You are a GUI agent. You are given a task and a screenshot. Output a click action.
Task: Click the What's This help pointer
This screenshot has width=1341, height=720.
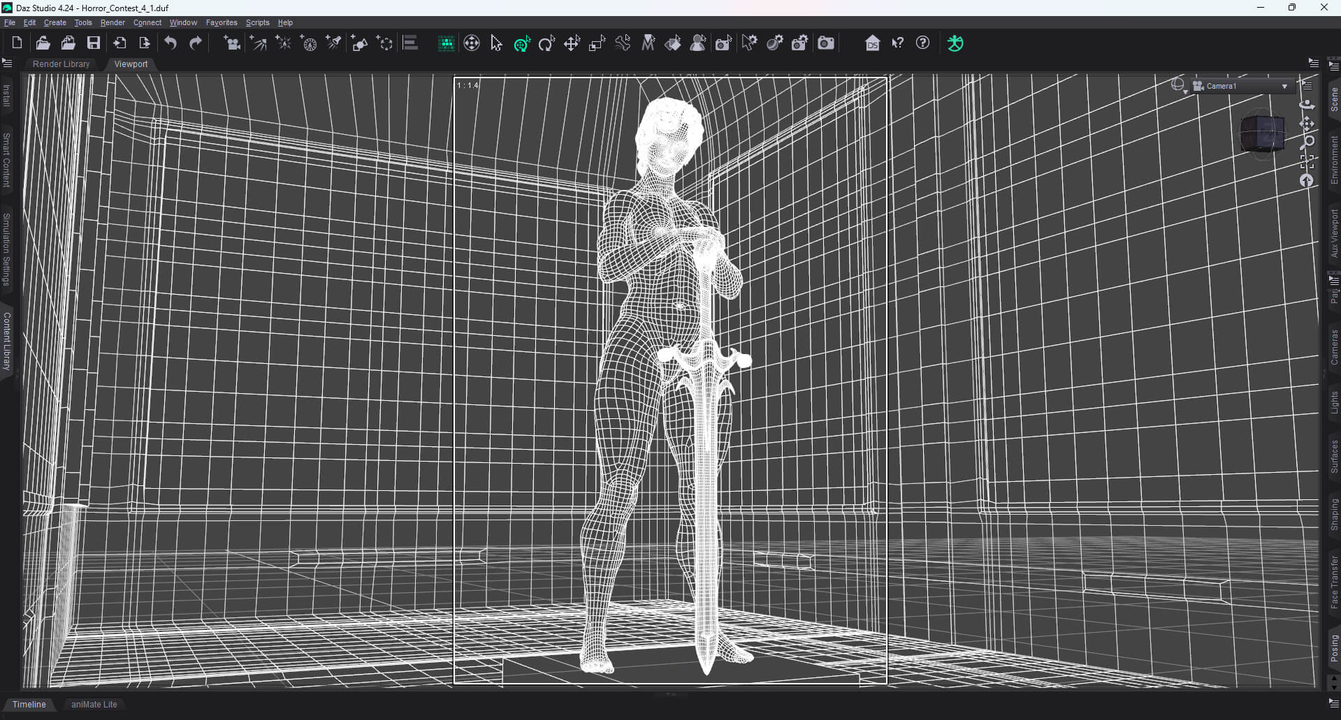click(898, 43)
